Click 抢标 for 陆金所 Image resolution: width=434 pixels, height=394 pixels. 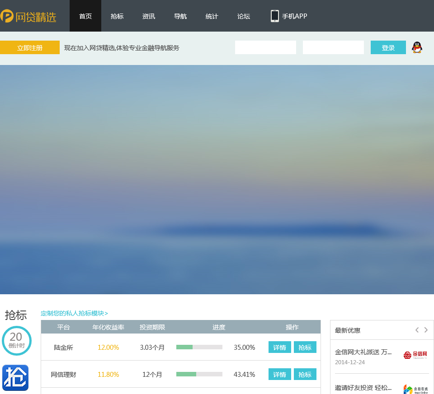coord(305,348)
